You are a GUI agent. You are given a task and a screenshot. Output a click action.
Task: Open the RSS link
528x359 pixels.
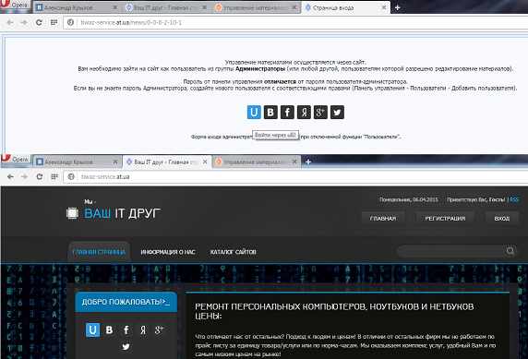click(x=514, y=199)
